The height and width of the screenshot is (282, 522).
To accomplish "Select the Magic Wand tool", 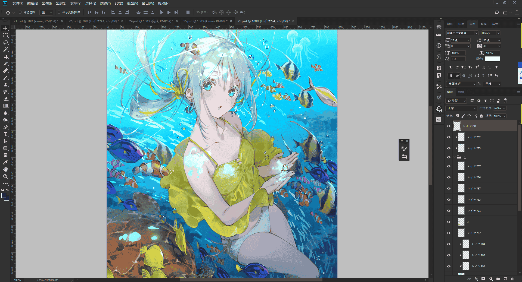I will (5, 49).
